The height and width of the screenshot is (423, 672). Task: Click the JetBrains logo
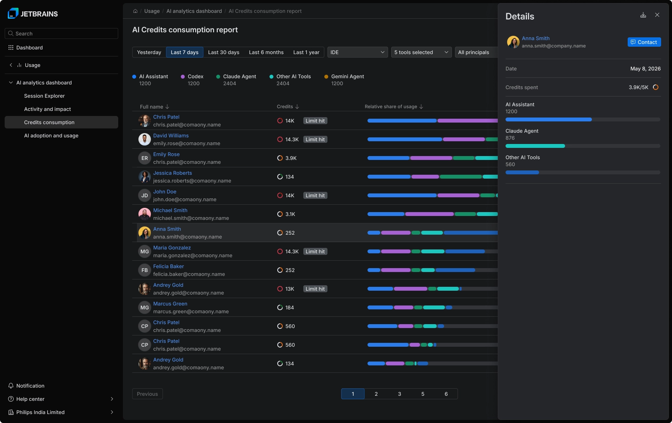33,14
